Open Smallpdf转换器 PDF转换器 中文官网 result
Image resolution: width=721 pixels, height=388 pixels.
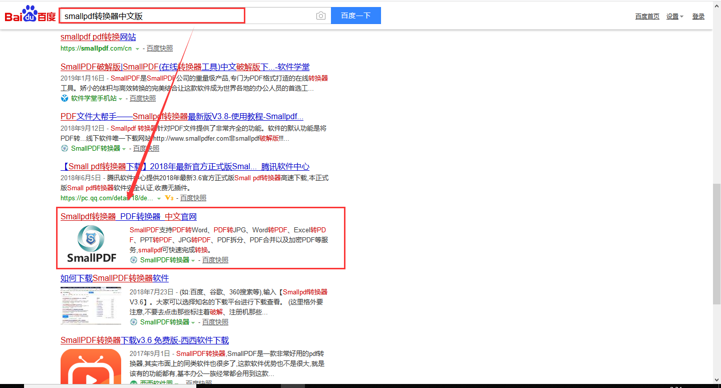pyautogui.click(x=129, y=217)
